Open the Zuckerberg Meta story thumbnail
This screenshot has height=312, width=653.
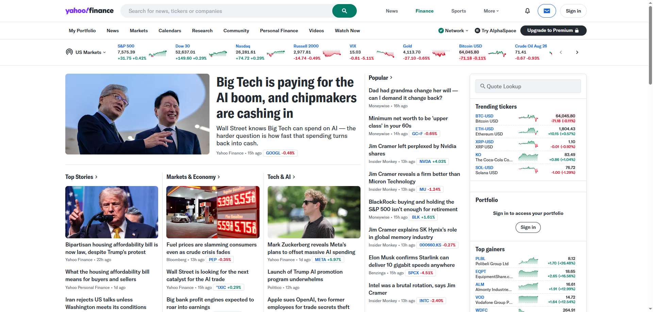pyautogui.click(x=314, y=212)
